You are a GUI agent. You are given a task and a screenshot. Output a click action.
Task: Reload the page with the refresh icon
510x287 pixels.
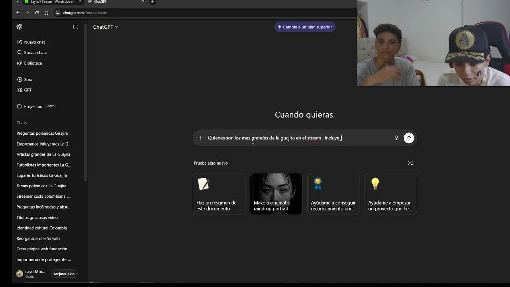pos(37,13)
